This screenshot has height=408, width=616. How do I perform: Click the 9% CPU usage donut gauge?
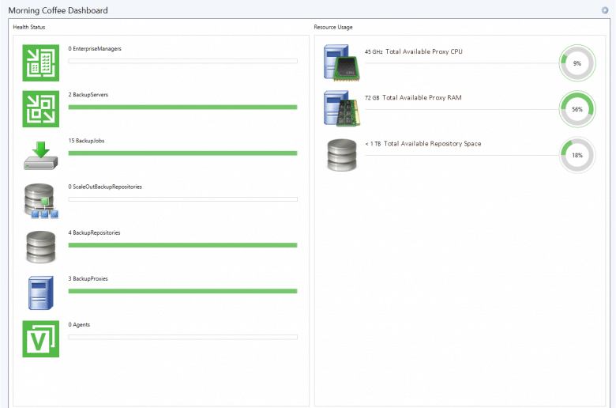pyautogui.click(x=577, y=63)
